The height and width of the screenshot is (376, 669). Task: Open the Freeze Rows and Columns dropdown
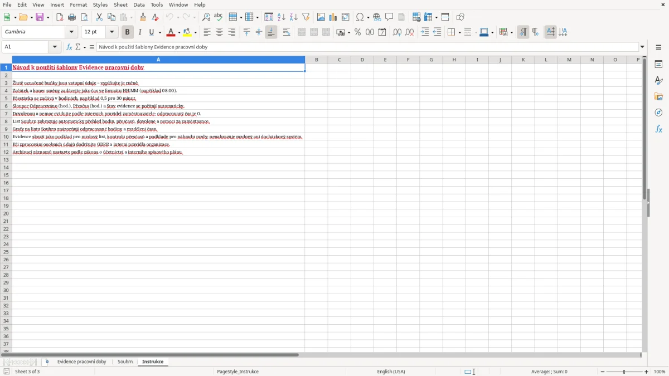click(435, 17)
